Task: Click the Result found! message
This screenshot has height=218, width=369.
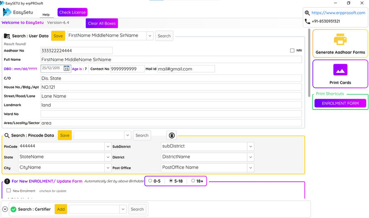Action: click(15, 44)
